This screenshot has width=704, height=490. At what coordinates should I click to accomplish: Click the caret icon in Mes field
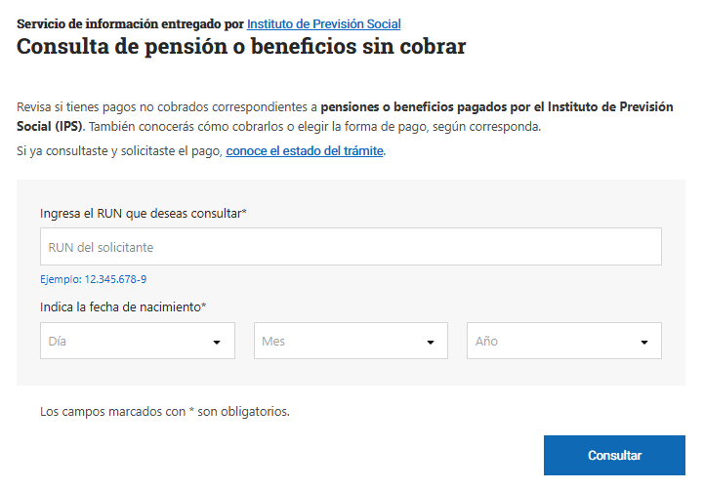430,343
